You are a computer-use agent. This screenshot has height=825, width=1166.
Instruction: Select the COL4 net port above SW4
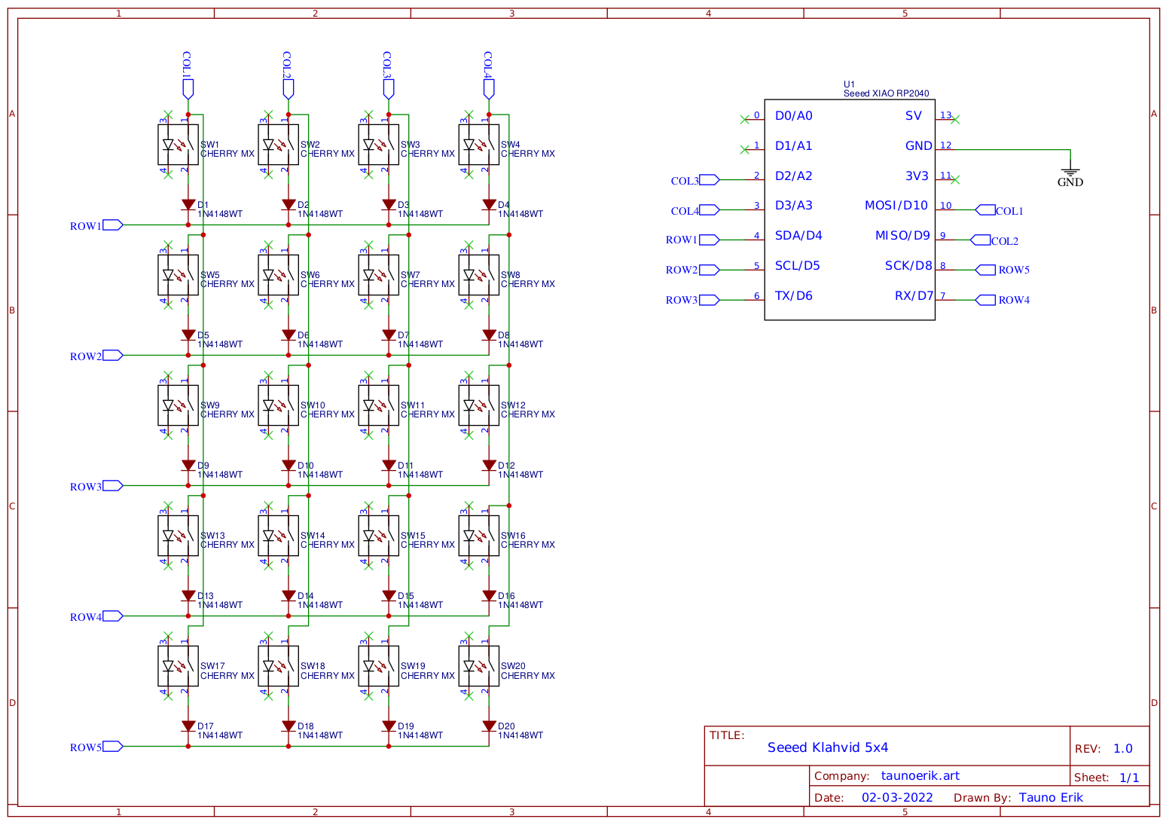(x=489, y=90)
